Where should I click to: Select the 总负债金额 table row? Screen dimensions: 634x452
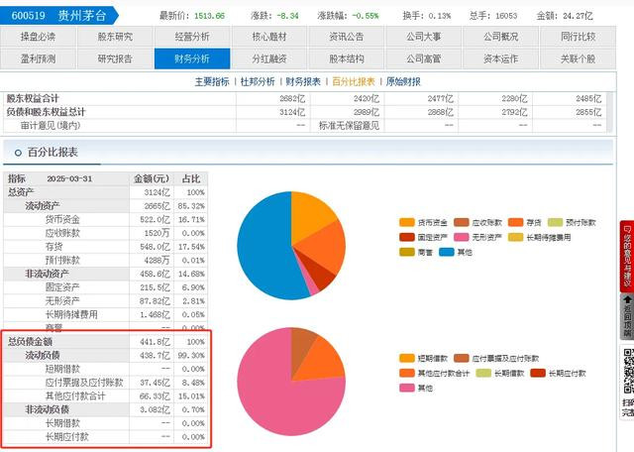click(x=106, y=342)
